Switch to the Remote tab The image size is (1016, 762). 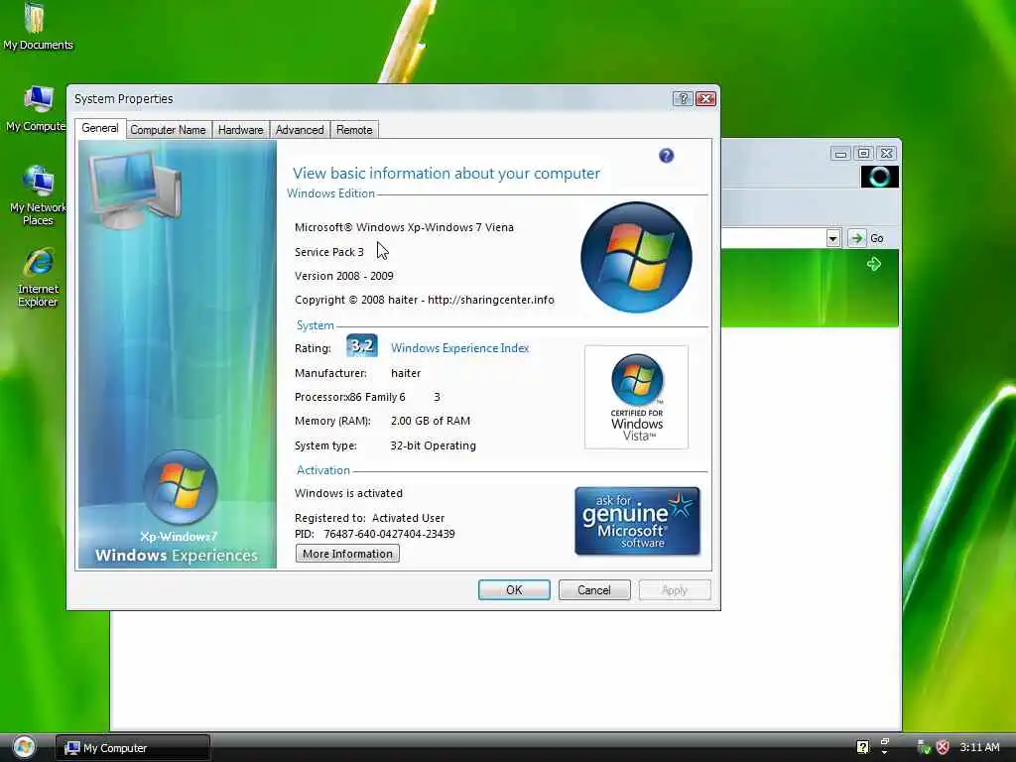(354, 130)
